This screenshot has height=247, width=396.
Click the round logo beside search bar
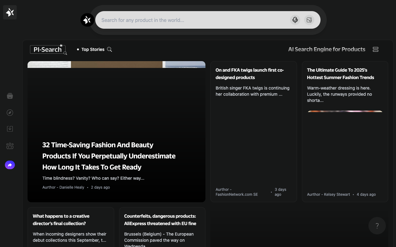(x=87, y=20)
